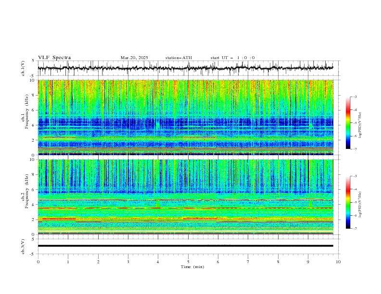
Task: Click the "station=ATH" header label
Action: coord(178,58)
